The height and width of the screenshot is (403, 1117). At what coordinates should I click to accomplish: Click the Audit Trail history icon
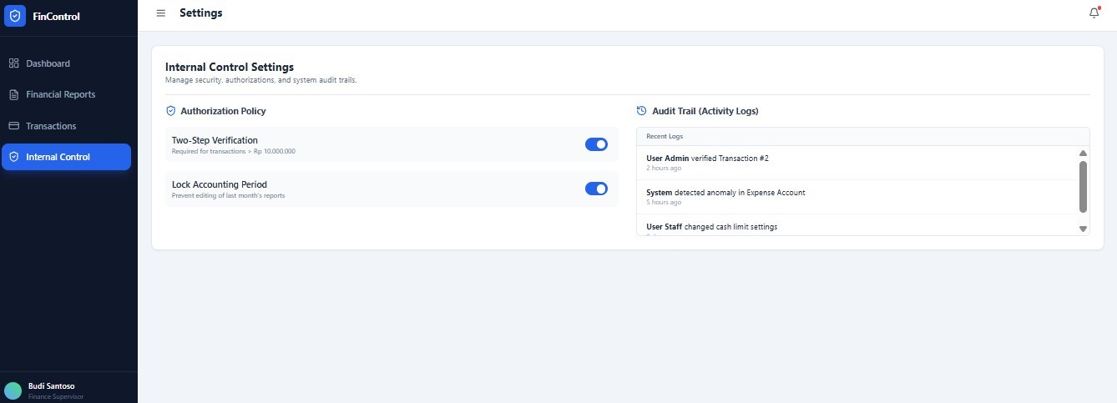point(641,111)
